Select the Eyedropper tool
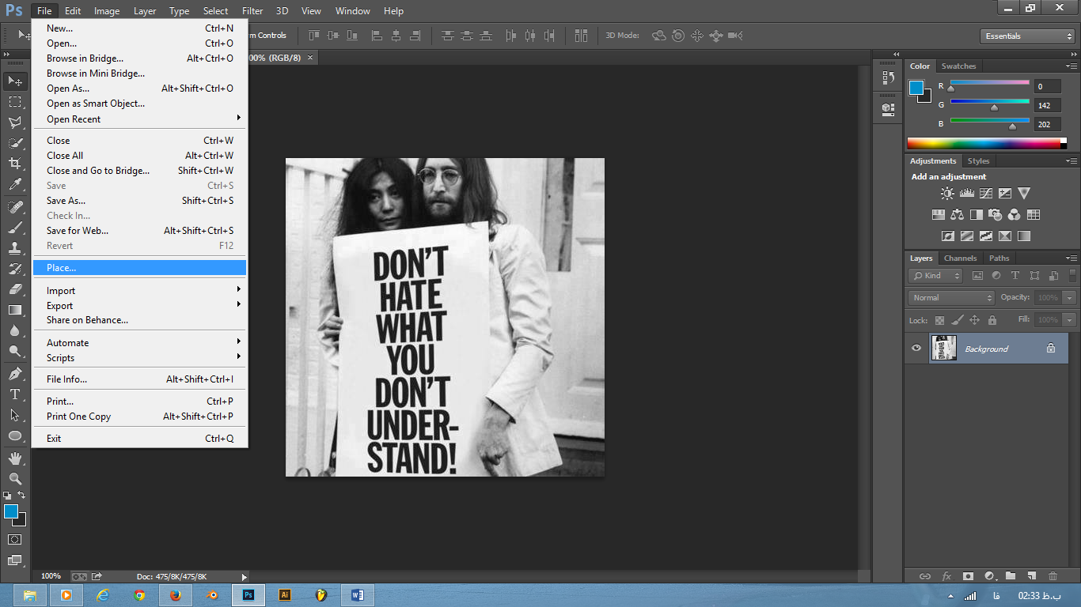Viewport: 1081px width, 607px height. 15,184
